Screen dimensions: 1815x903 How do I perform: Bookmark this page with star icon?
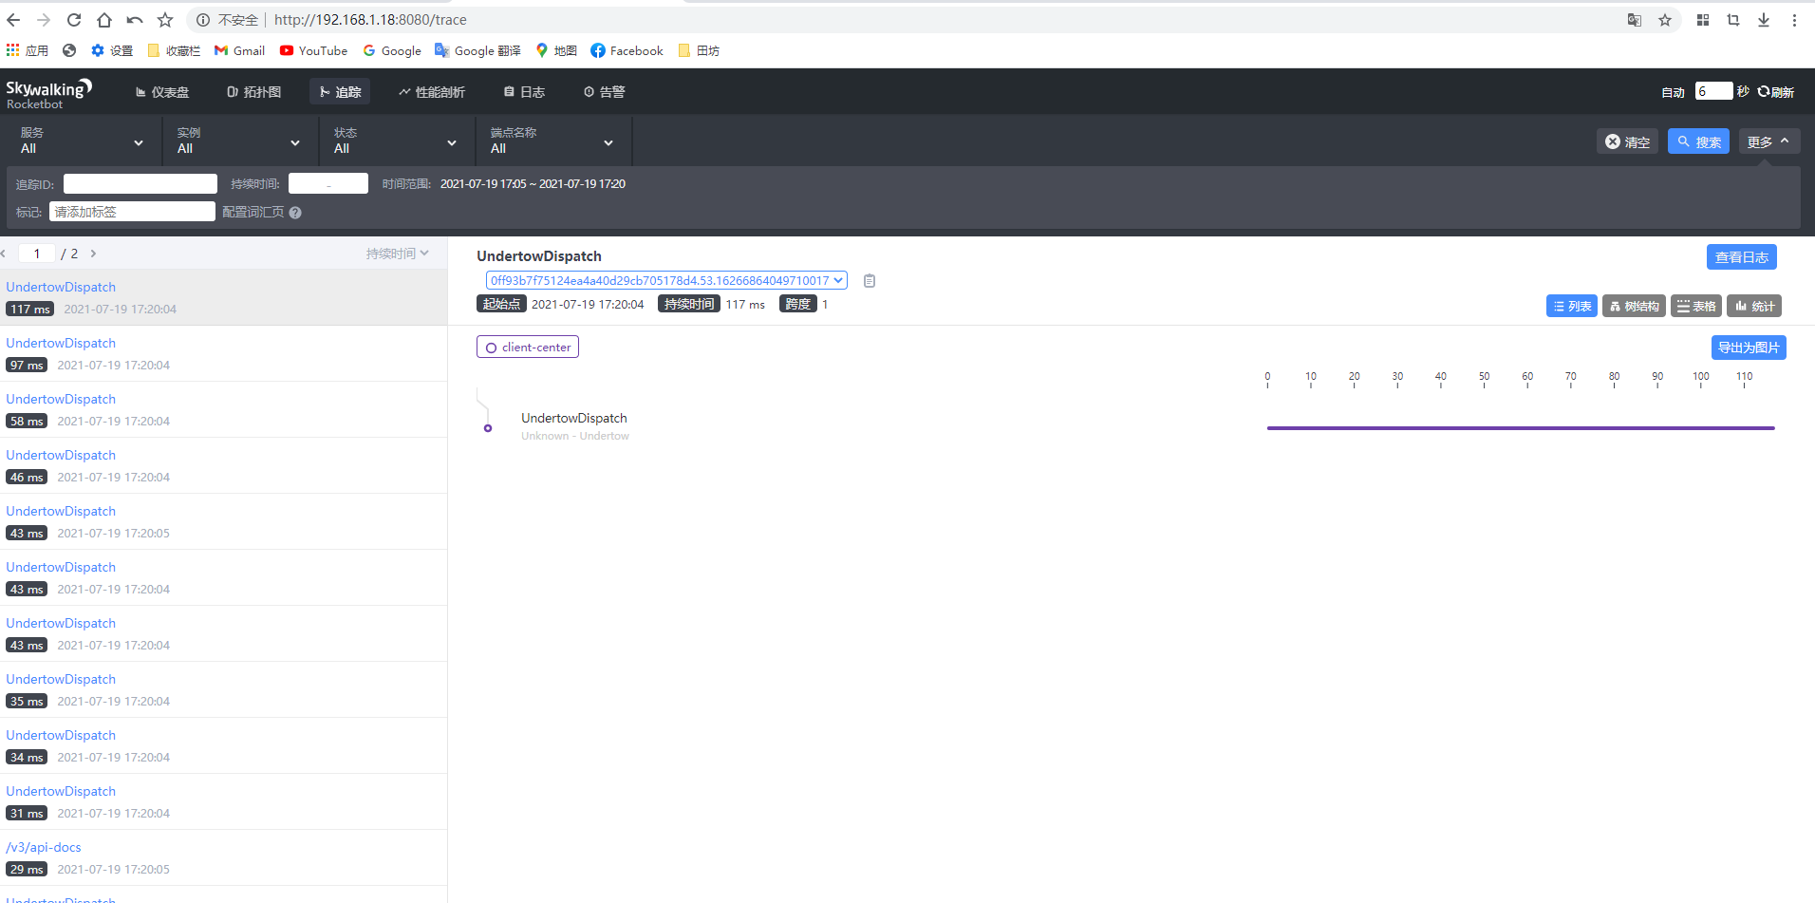(1665, 20)
